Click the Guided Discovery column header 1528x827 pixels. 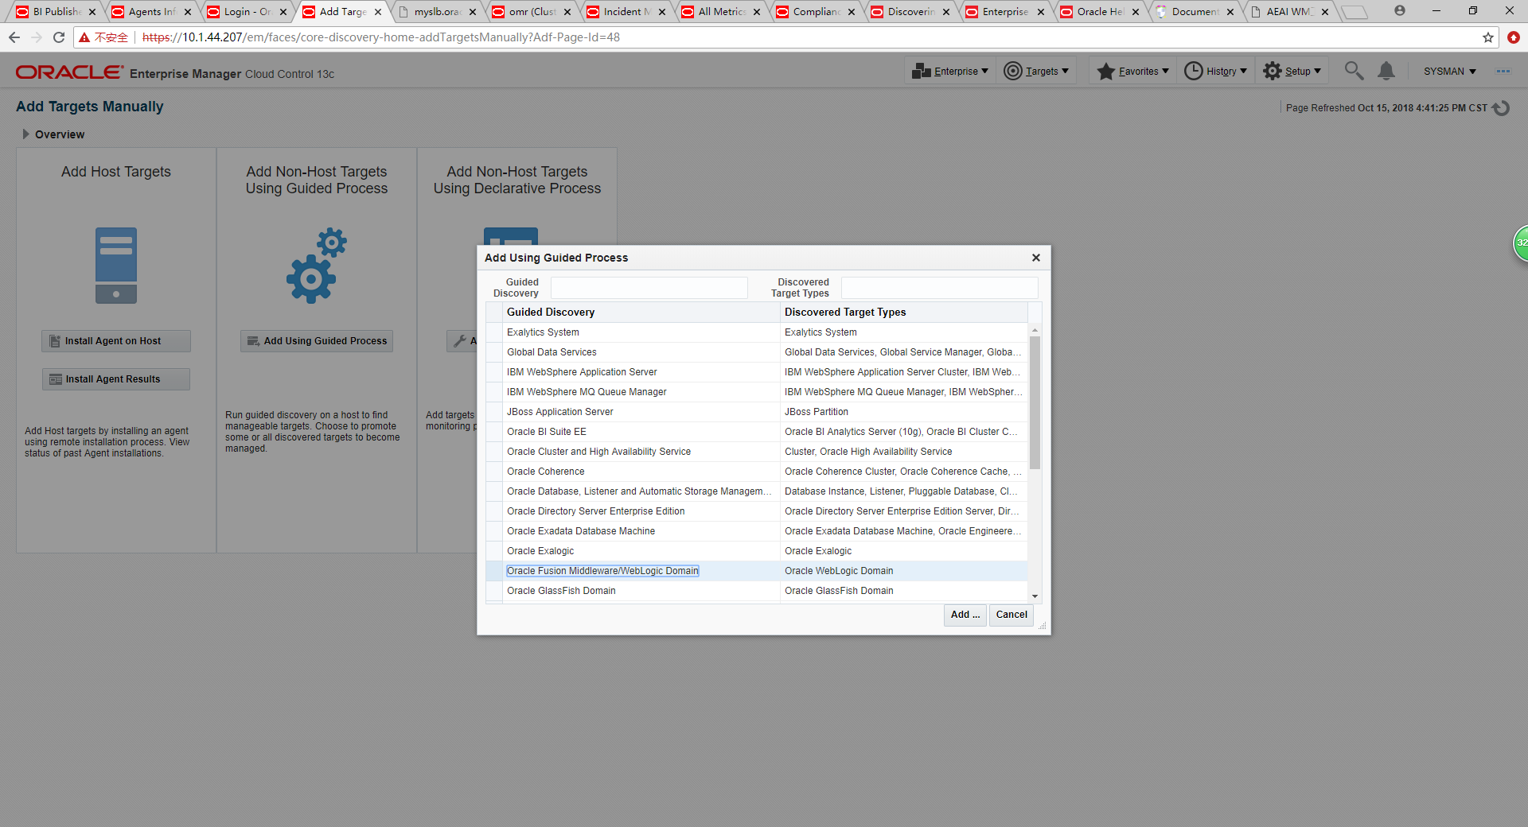[641, 313]
